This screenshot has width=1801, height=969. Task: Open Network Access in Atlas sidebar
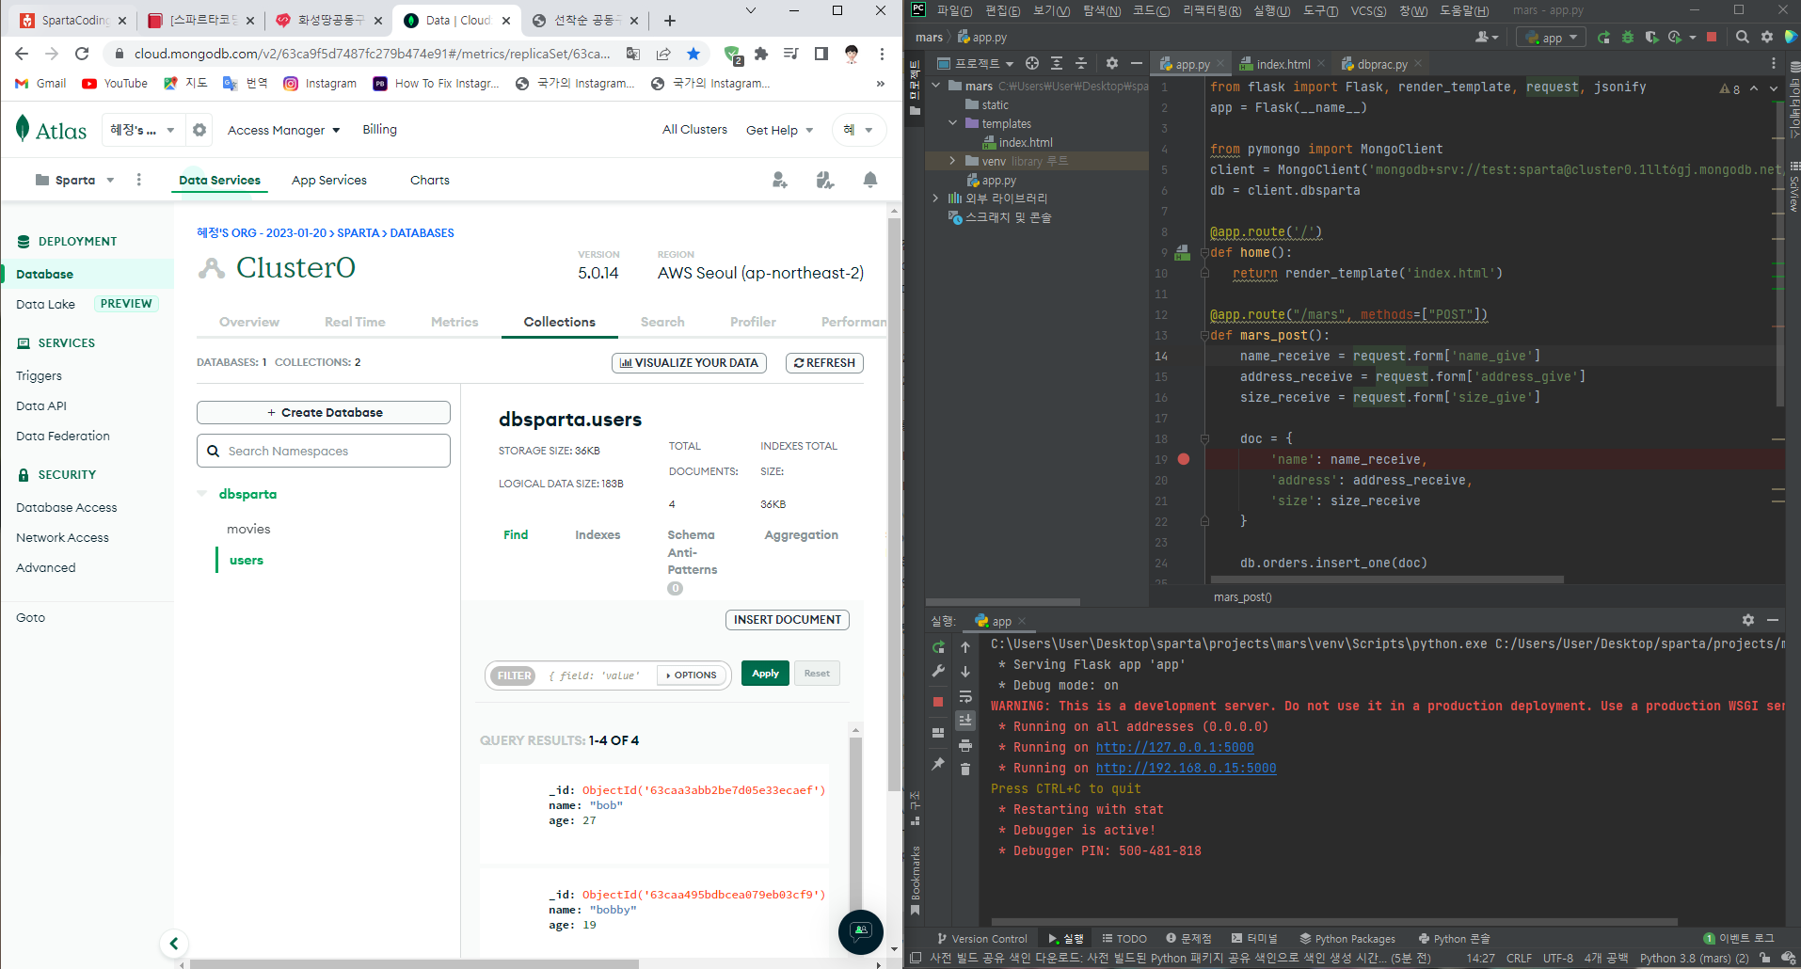coord(62,537)
